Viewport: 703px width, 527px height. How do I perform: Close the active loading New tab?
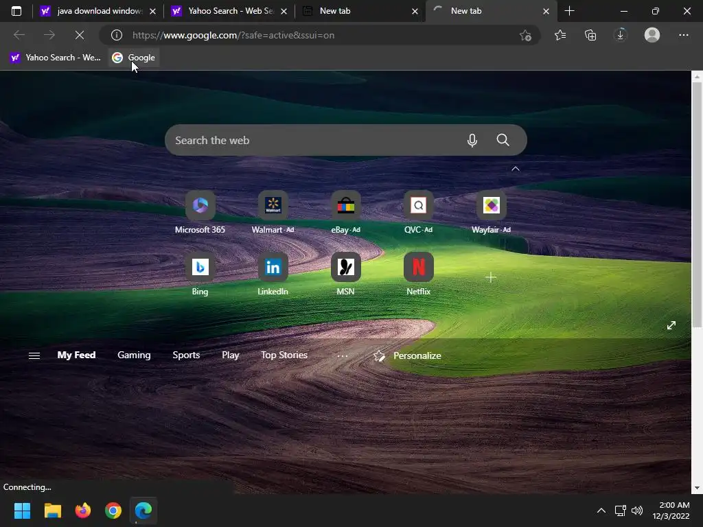pos(546,11)
